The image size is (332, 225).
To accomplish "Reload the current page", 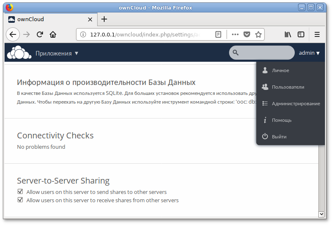I will pos(40,34).
